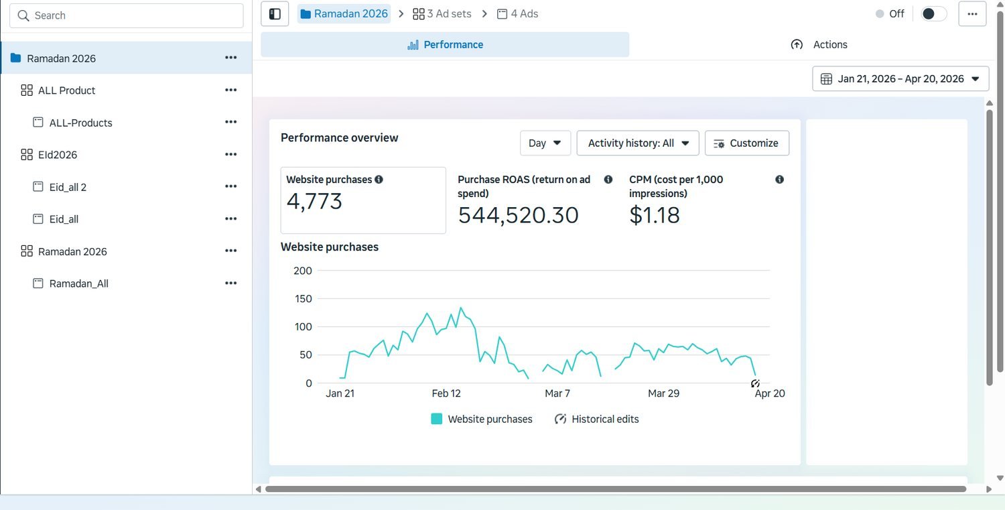Click the Customize settings icon
Screen dimensions: 1005x510
pyautogui.click(x=719, y=143)
